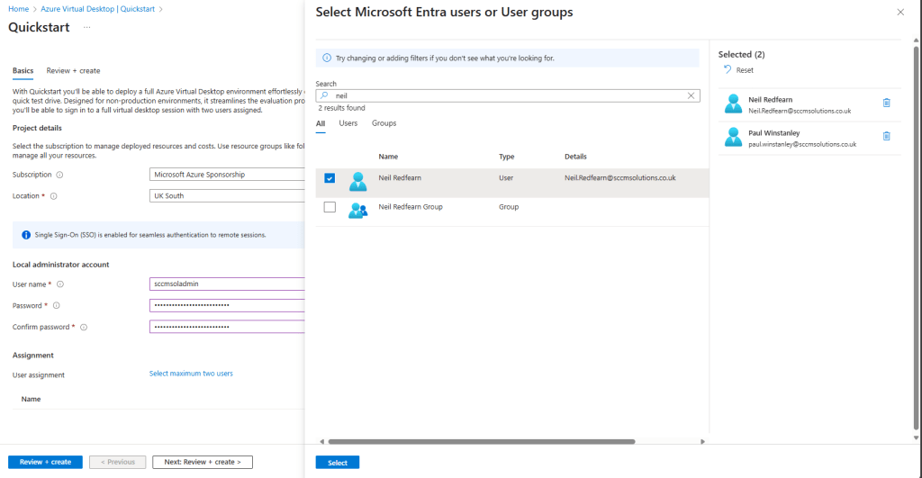Open the Review + create tab
The width and height of the screenshot is (922, 478).
[73, 71]
